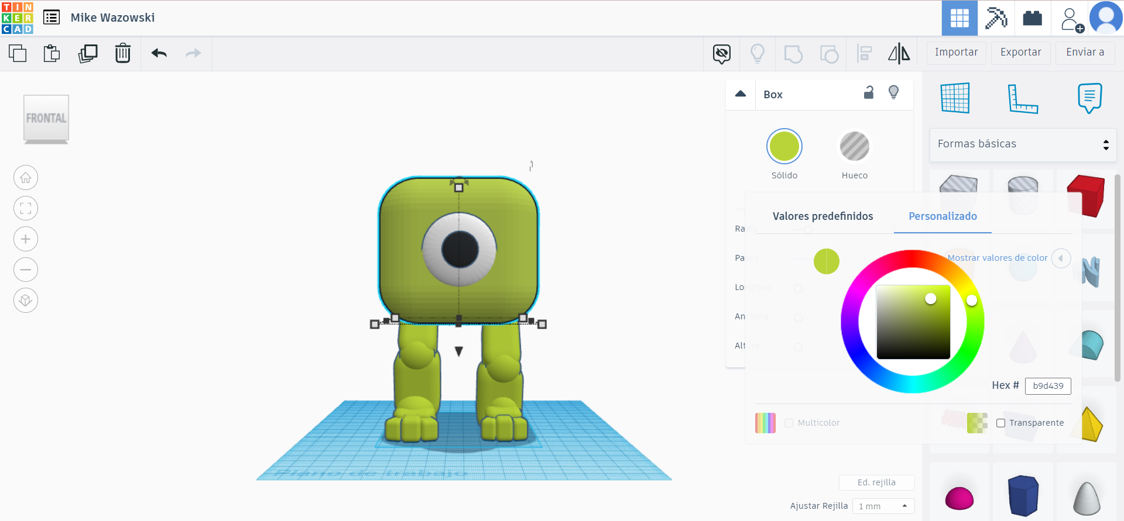Open the Mirror flip tool
Image resolution: width=1124 pixels, height=521 pixels.
tap(899, 54)
